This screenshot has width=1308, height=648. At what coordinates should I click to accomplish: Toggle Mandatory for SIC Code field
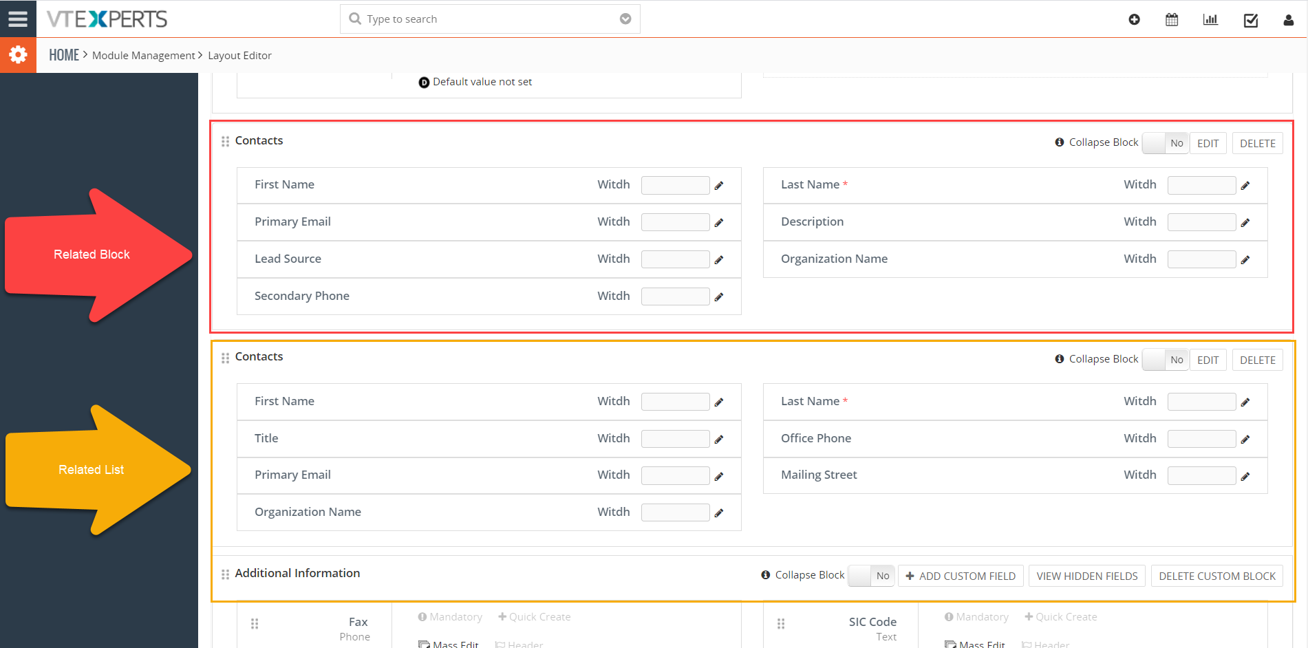(x=976, y=617)
